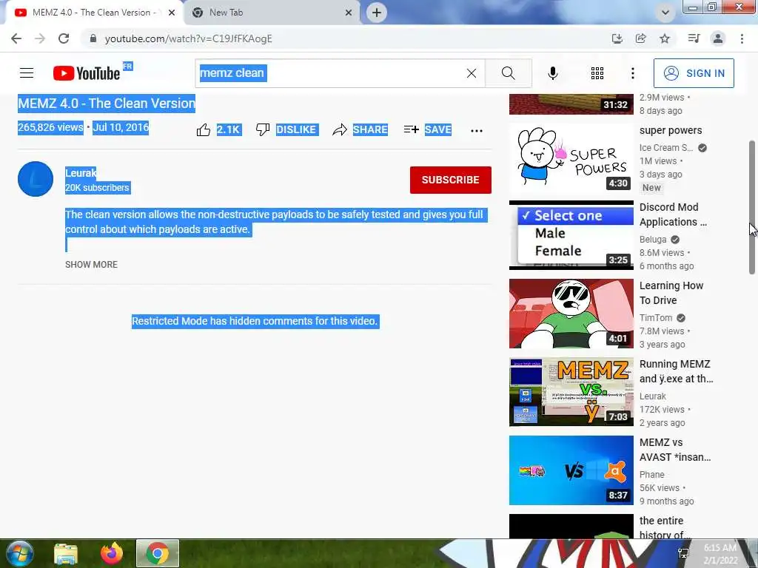Viewport: 758px width, 568px height.
Task: Click the network icon in system tray
Action: tap(683, 553)
